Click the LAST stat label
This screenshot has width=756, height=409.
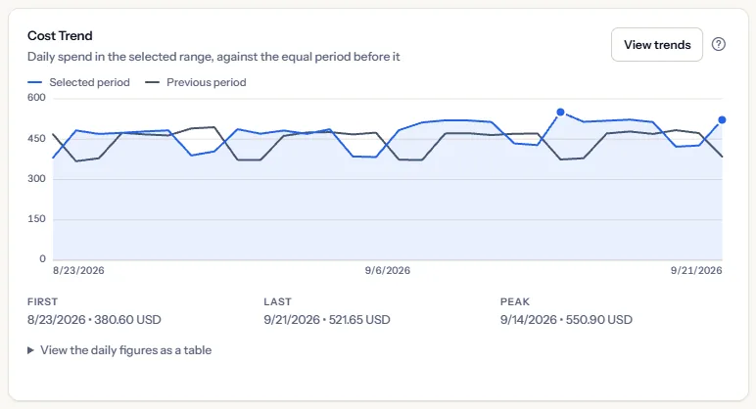[x=277, y=301]
